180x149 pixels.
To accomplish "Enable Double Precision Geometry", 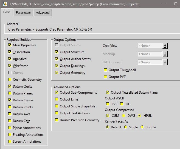I will (57, 120).
